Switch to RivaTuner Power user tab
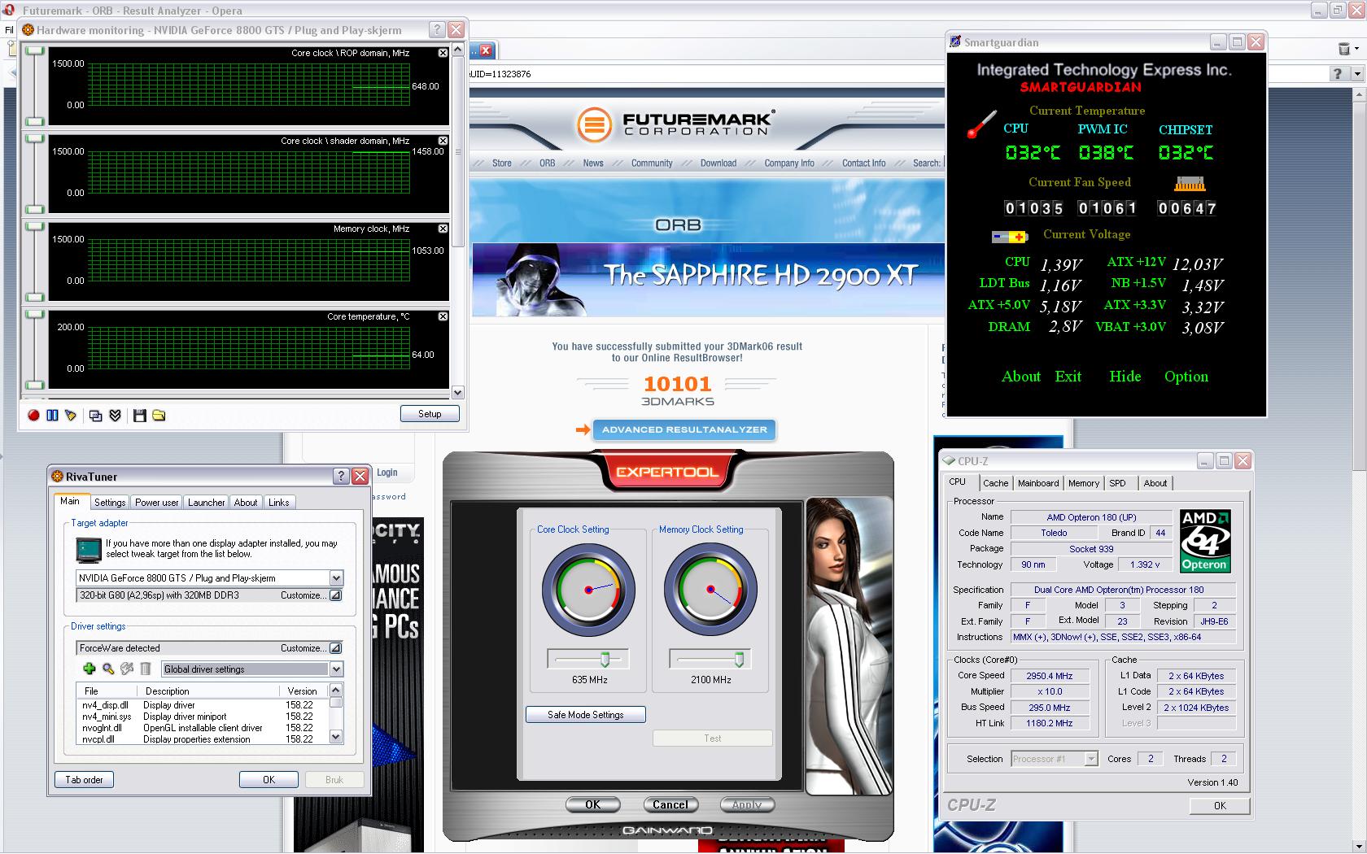The width and height of the screenshot is (1367, 854). [x=157, y=503]
